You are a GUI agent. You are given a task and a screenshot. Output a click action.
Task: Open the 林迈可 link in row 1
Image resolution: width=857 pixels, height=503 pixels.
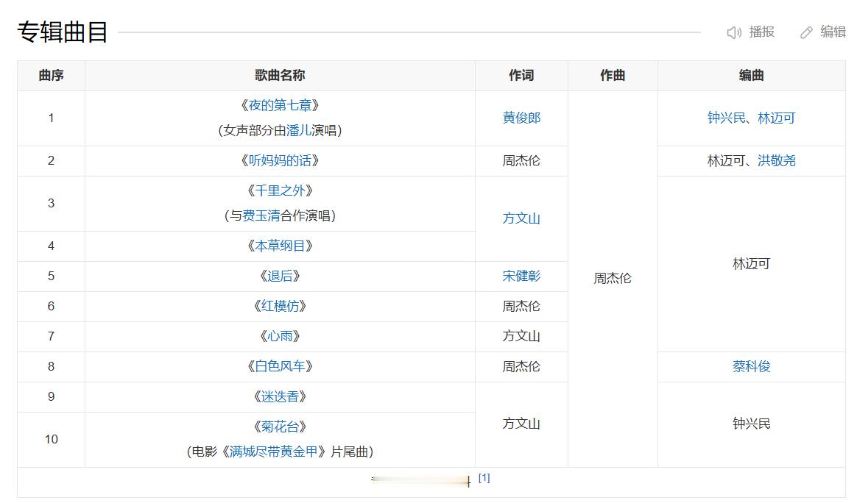pos(777,118)
